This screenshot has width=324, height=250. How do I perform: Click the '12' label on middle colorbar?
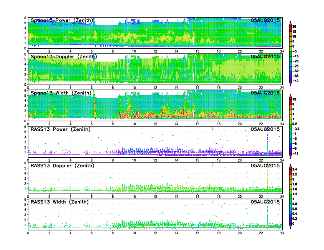click(294, 99)
